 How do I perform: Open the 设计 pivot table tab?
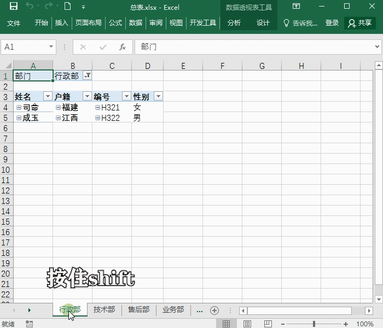click(x=263, y=23)
